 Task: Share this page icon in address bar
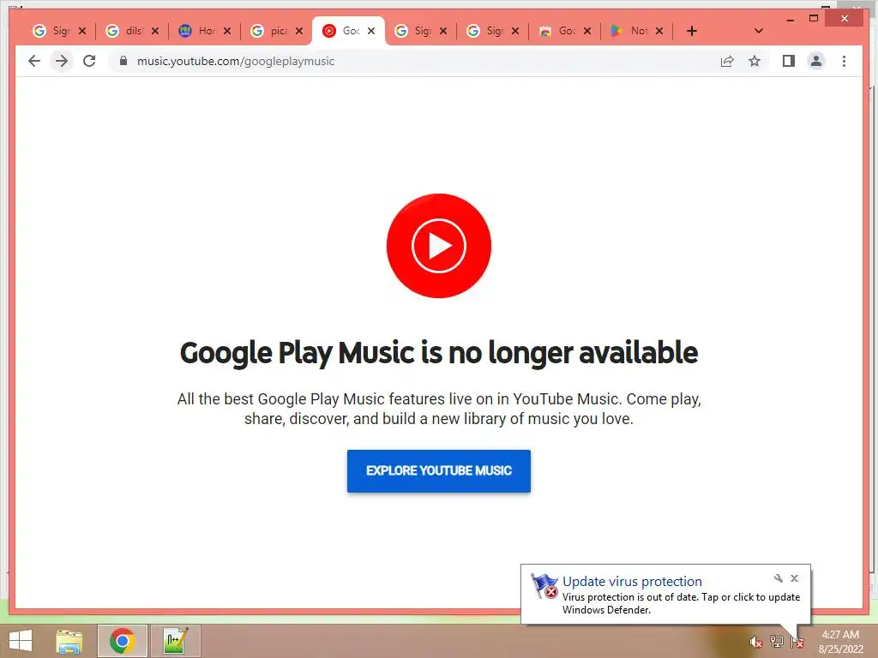point(727,61)
